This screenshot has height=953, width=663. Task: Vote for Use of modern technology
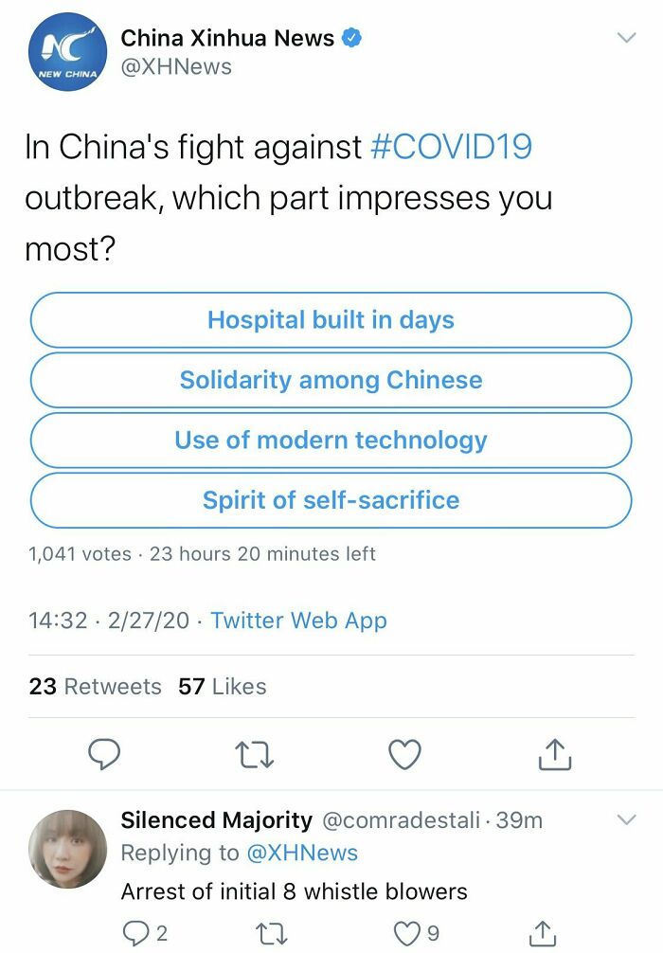pyautogui.click(x=331, y=440)
